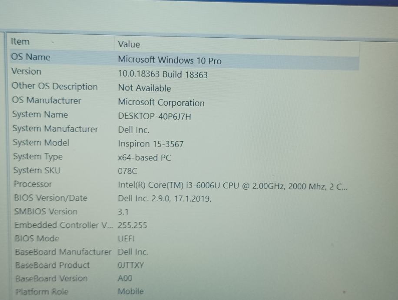Select value A00
398x300 pixels.
[125, 278]
